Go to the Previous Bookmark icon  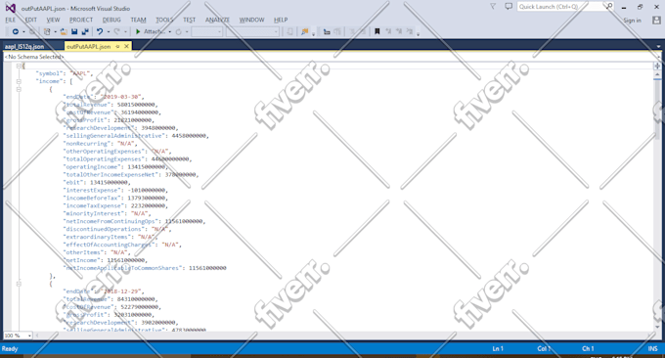pos(388,32)
